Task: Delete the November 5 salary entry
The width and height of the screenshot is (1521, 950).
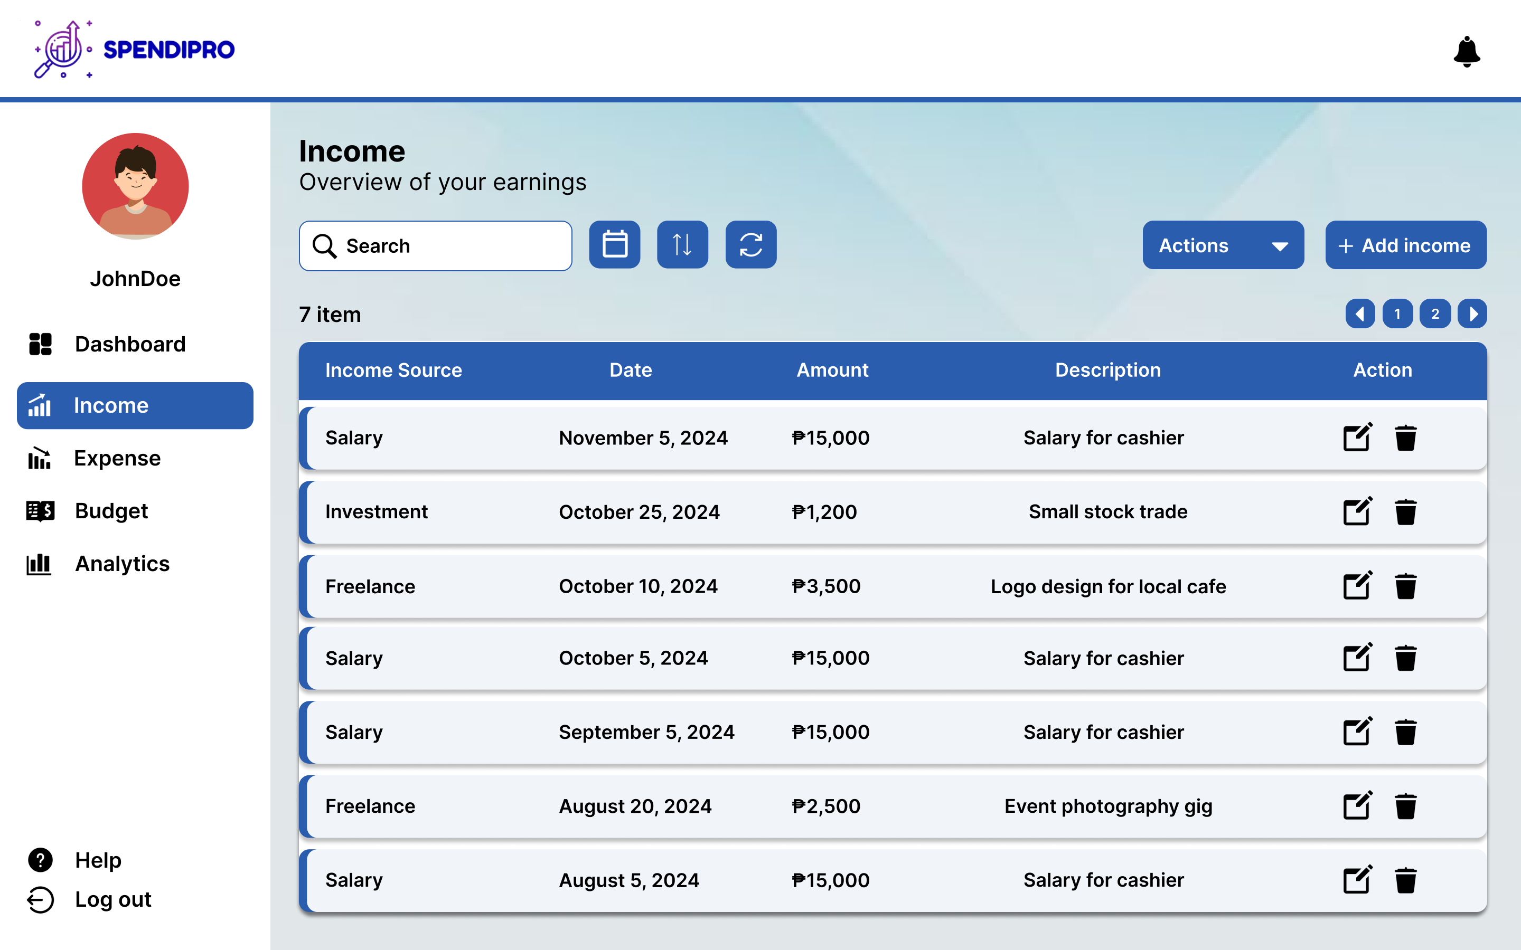Action: 1405,438
